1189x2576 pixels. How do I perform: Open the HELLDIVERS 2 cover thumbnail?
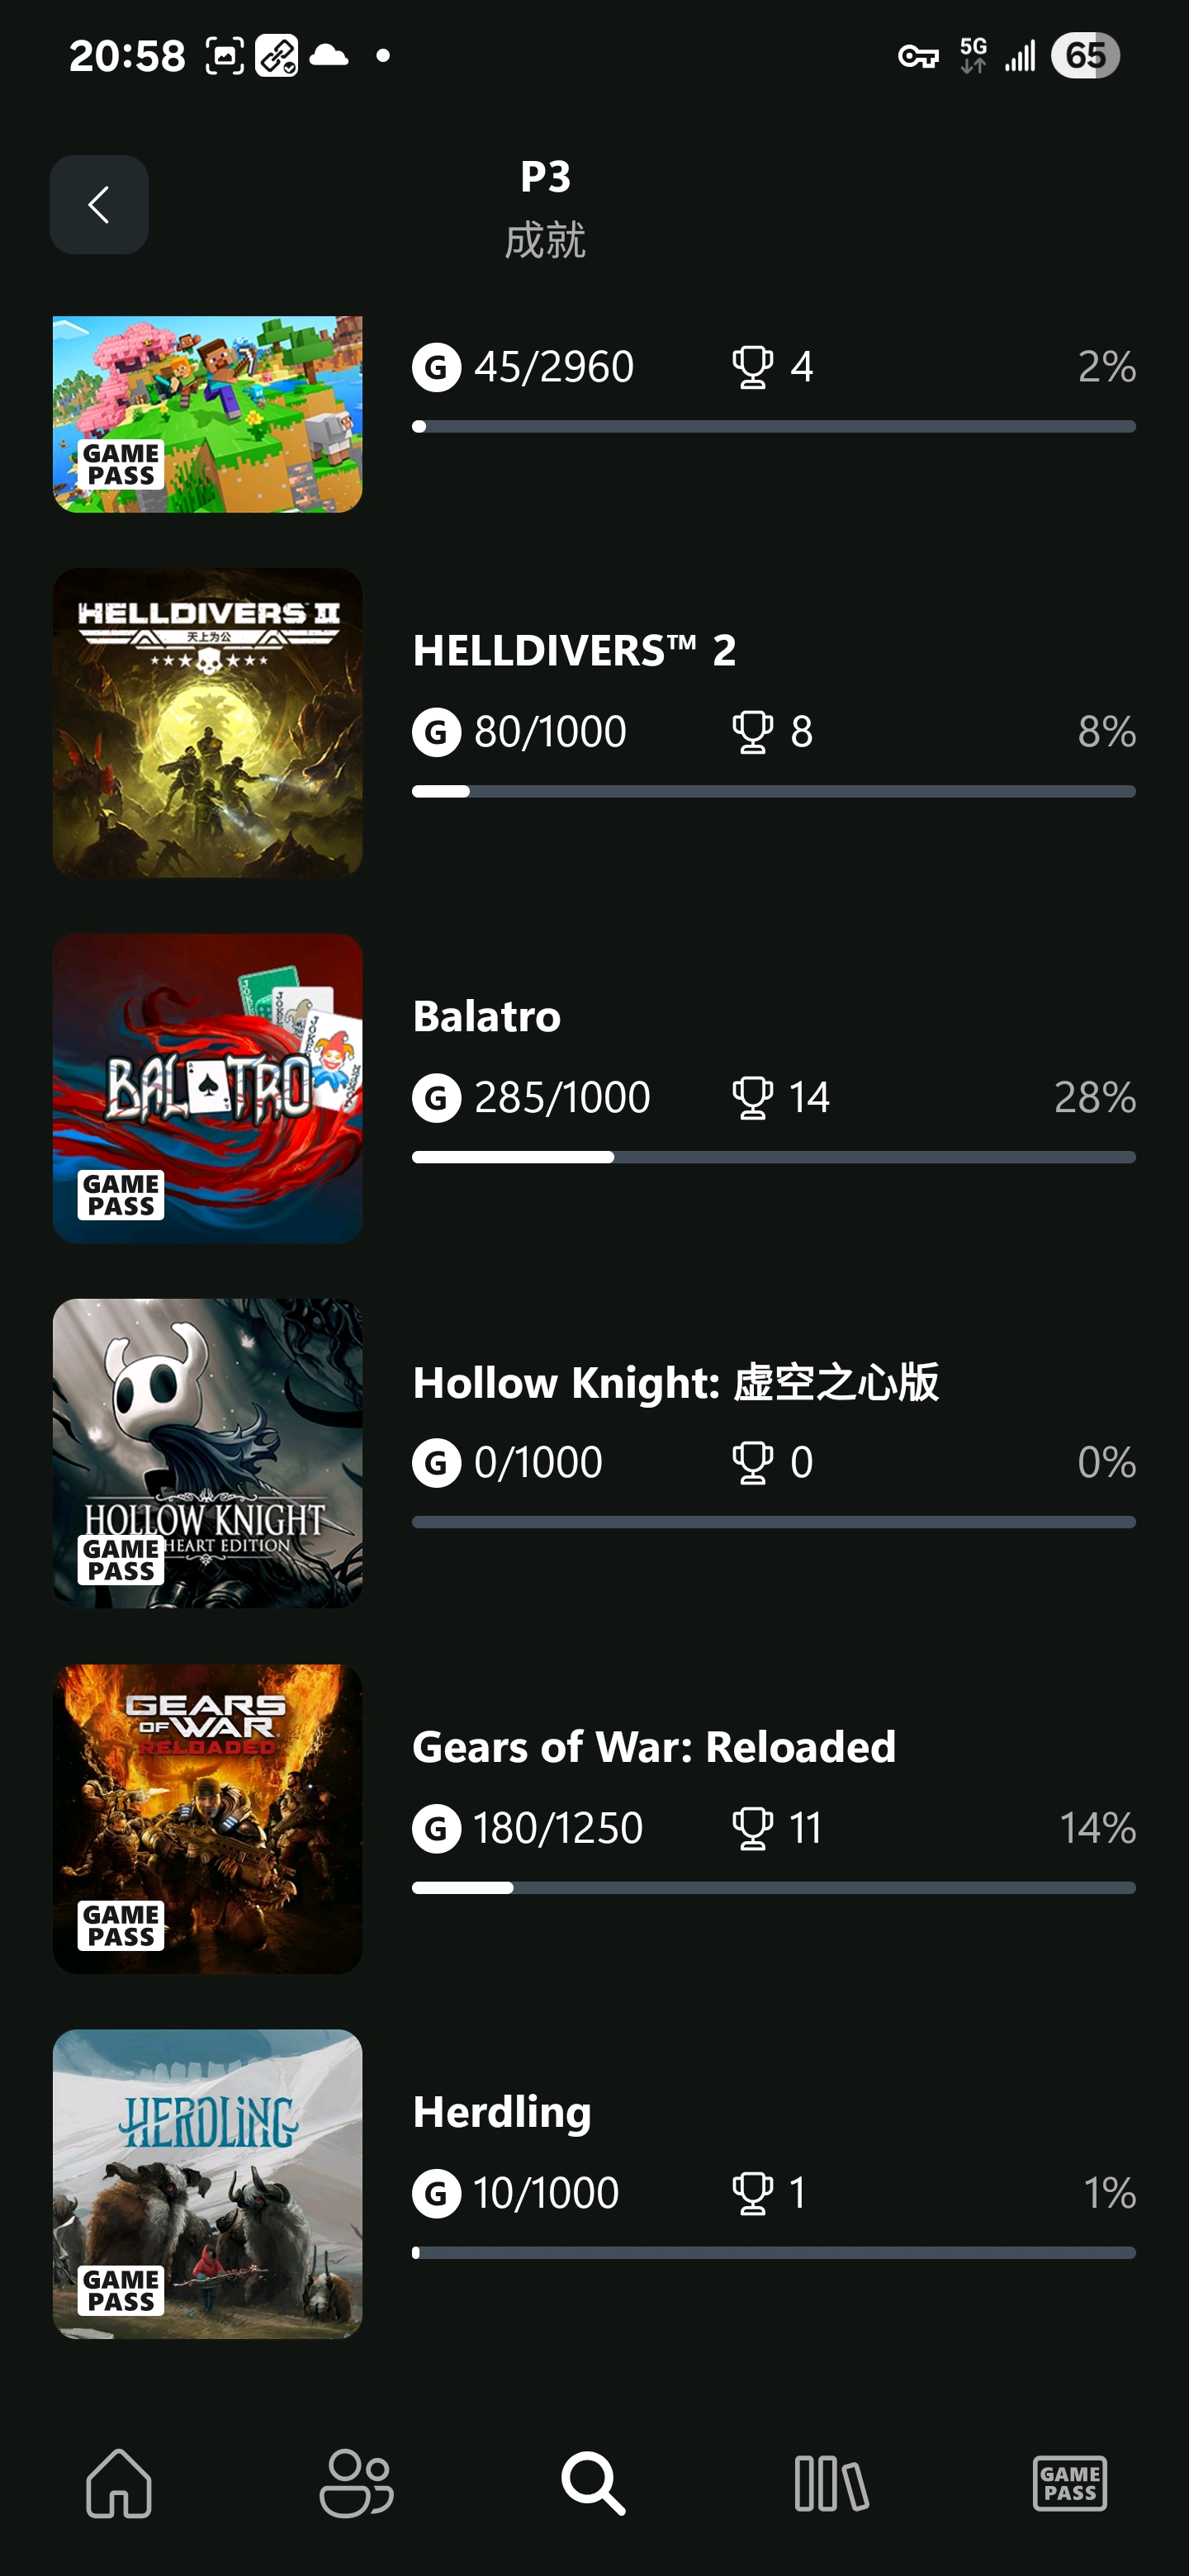click(x=207, y=723)
